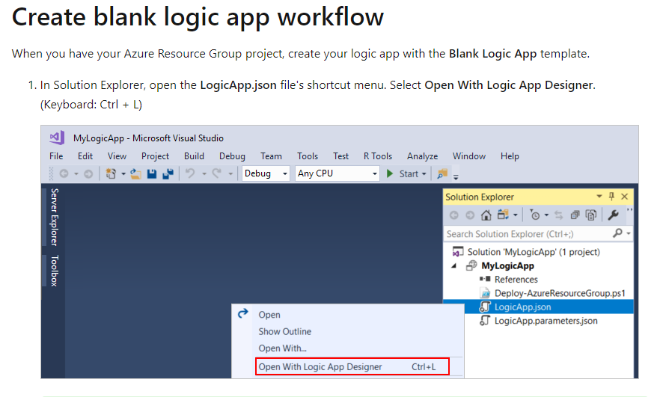Click the Show All Files icon
Screen dimensions: 660x397
(591, 215)
